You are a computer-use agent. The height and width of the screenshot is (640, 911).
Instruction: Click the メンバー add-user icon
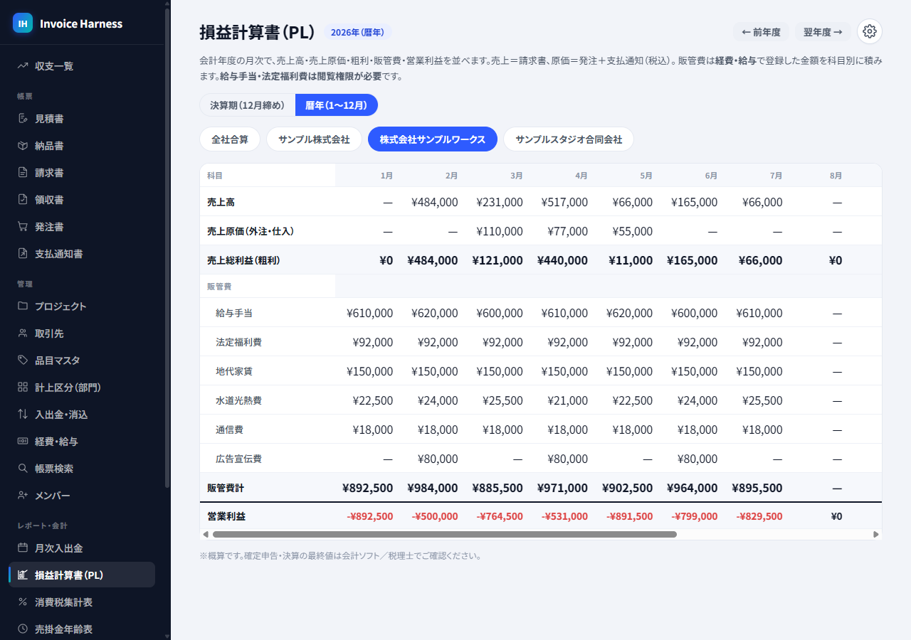(23, 496)
